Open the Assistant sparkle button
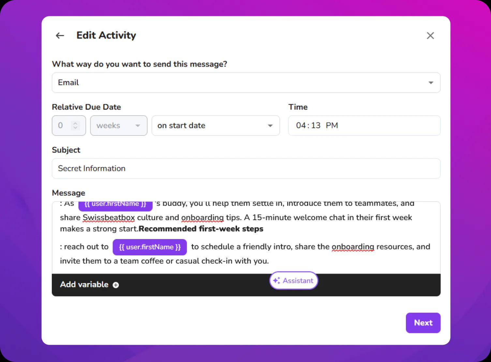The image size is (491, 362). point(293,280)
